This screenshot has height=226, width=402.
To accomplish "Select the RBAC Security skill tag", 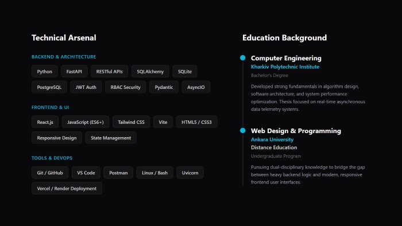I will [126, 87].
